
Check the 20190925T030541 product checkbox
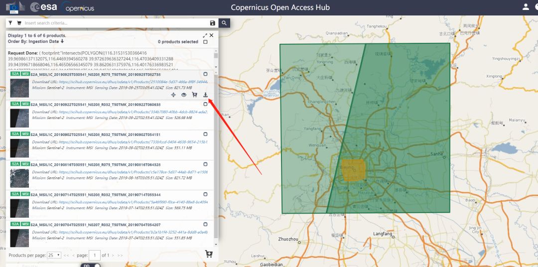[x=205, y=74]
